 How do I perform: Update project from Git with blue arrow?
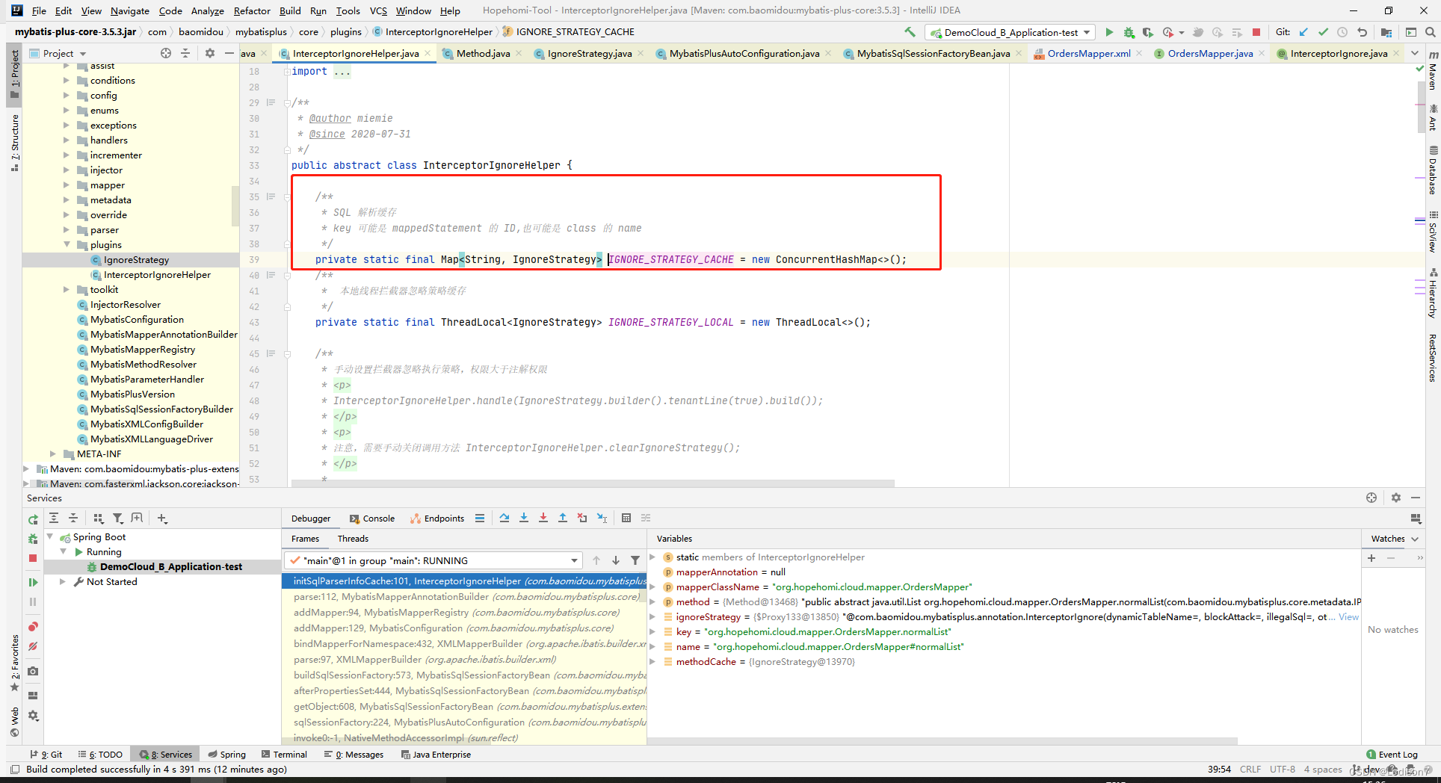coord(1304,32)
